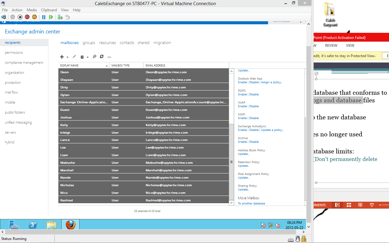Image resolution: width=389 pixels, height=243 pixels.
Task: Click 'To another database' under Move Mailbox
Action: coord(251,204)
